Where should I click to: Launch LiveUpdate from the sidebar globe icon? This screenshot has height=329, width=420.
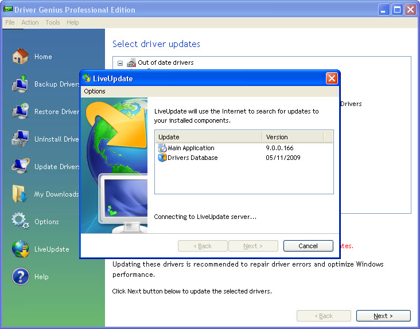pos(21,249)
